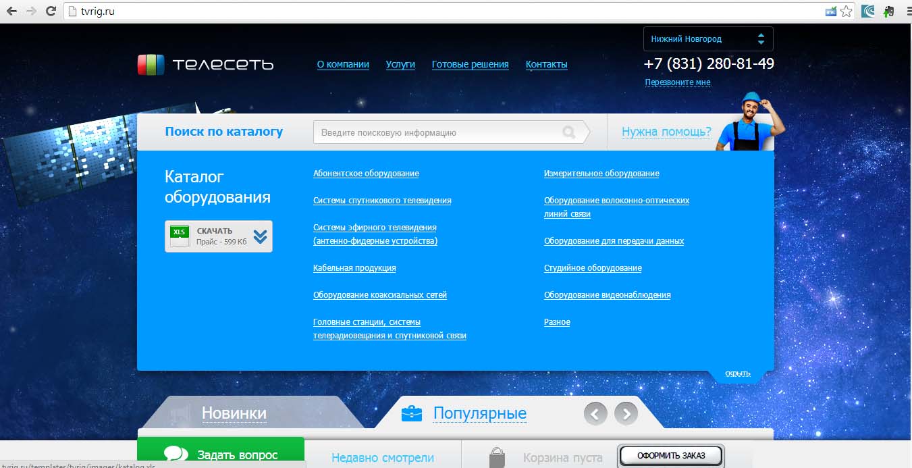Click the browser forward arrow
The image size is (912, 468).
click(x=31, y=11)
